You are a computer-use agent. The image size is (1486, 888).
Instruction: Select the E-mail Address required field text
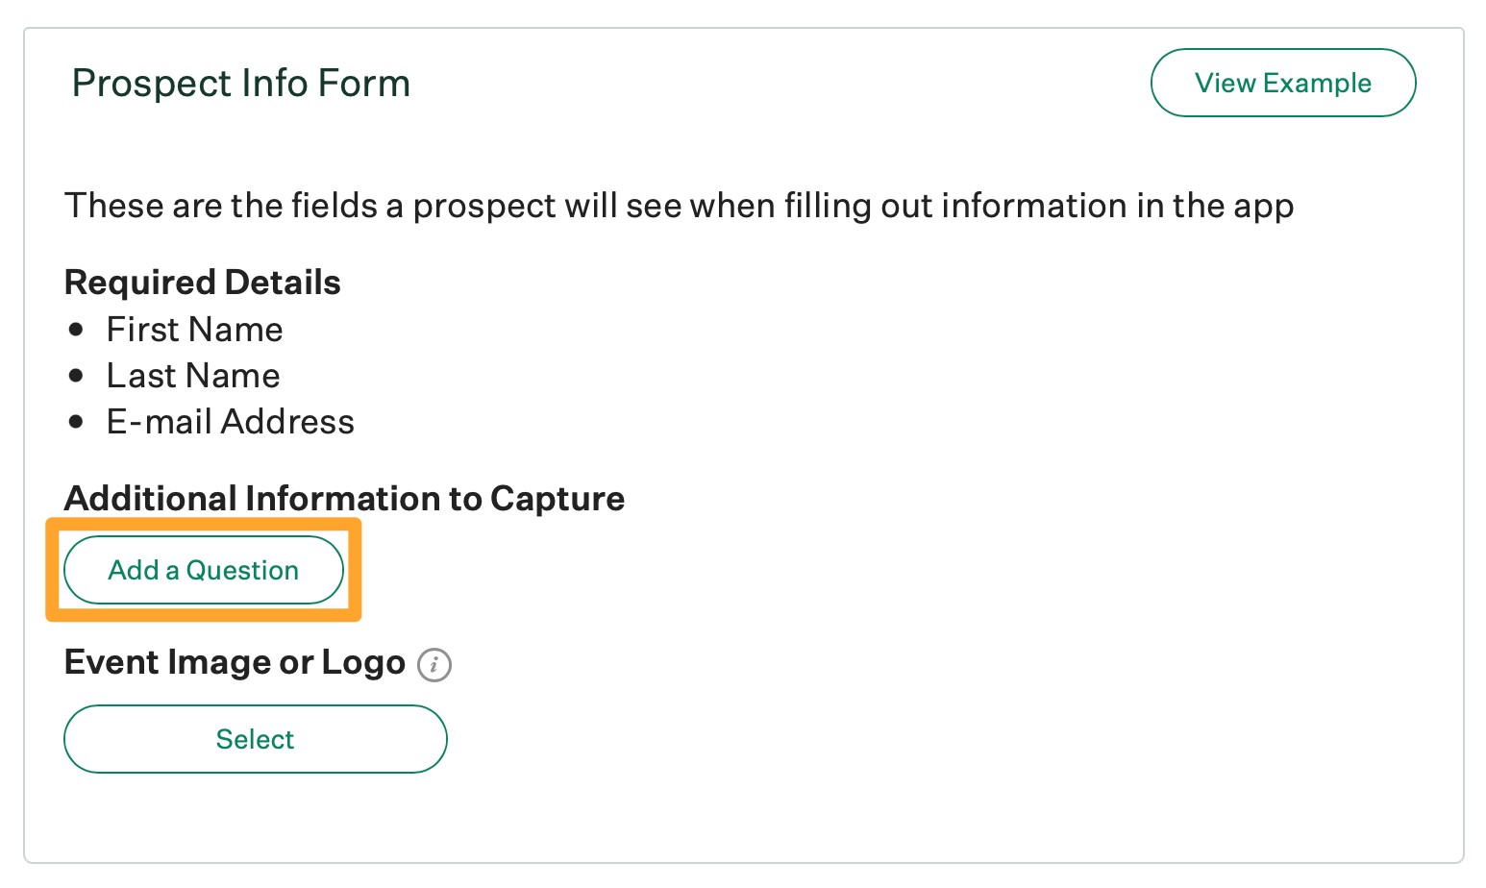coord(230,422)
